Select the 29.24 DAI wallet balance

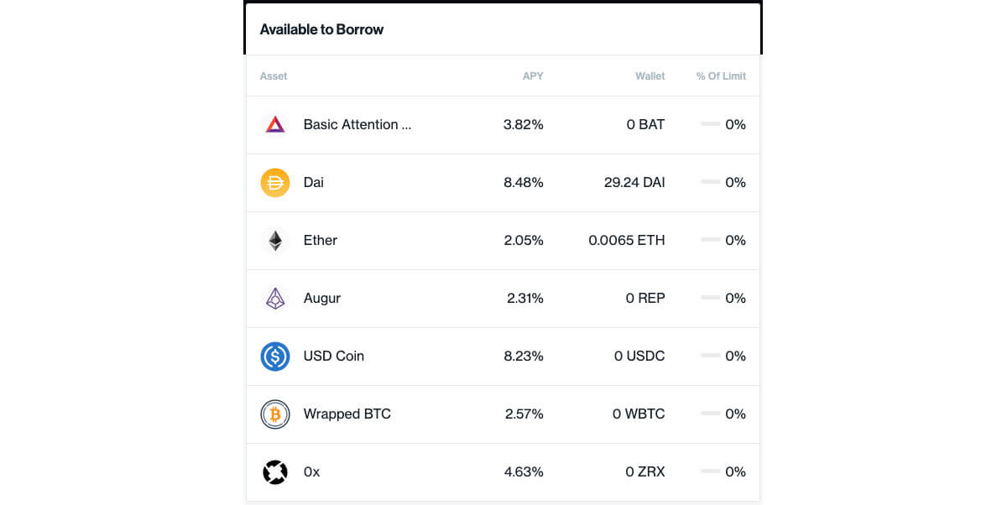pyautogui.click(x=634, y=183)
